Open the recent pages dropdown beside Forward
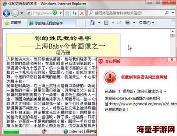Viewport: 177px width, 136px height. 22,13
